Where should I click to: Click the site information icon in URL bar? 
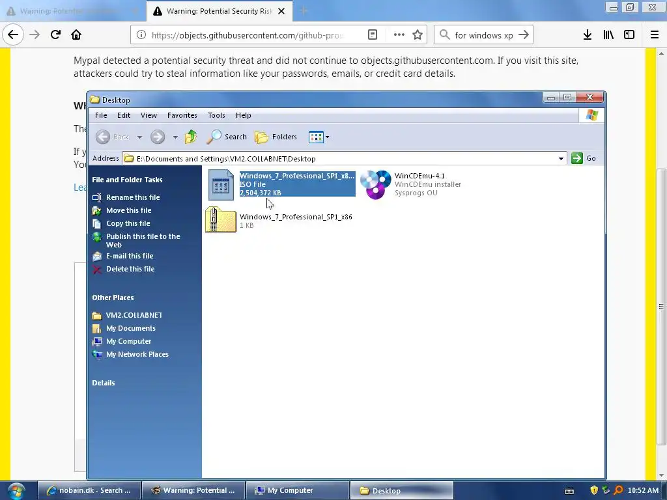pyautogui.click(x=141, y=35)
